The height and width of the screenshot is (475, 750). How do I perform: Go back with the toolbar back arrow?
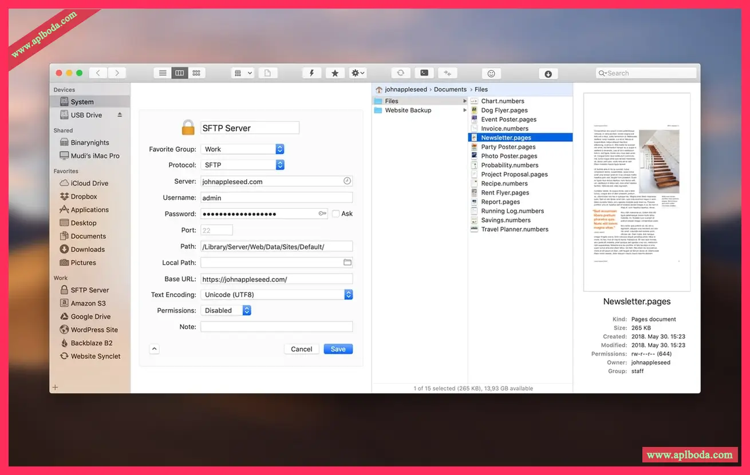(98, 73)
